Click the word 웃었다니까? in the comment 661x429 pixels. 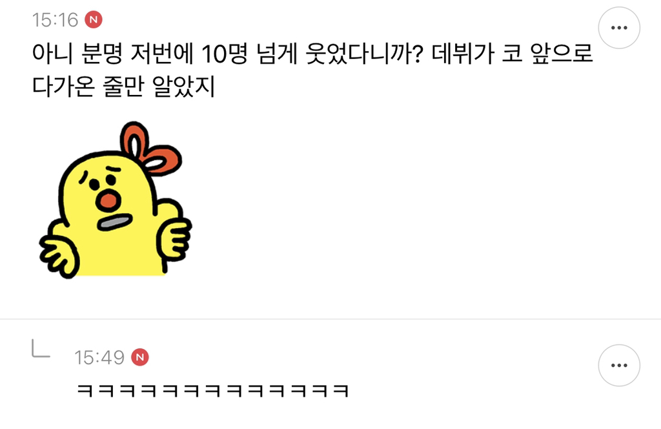coord(364,54)
